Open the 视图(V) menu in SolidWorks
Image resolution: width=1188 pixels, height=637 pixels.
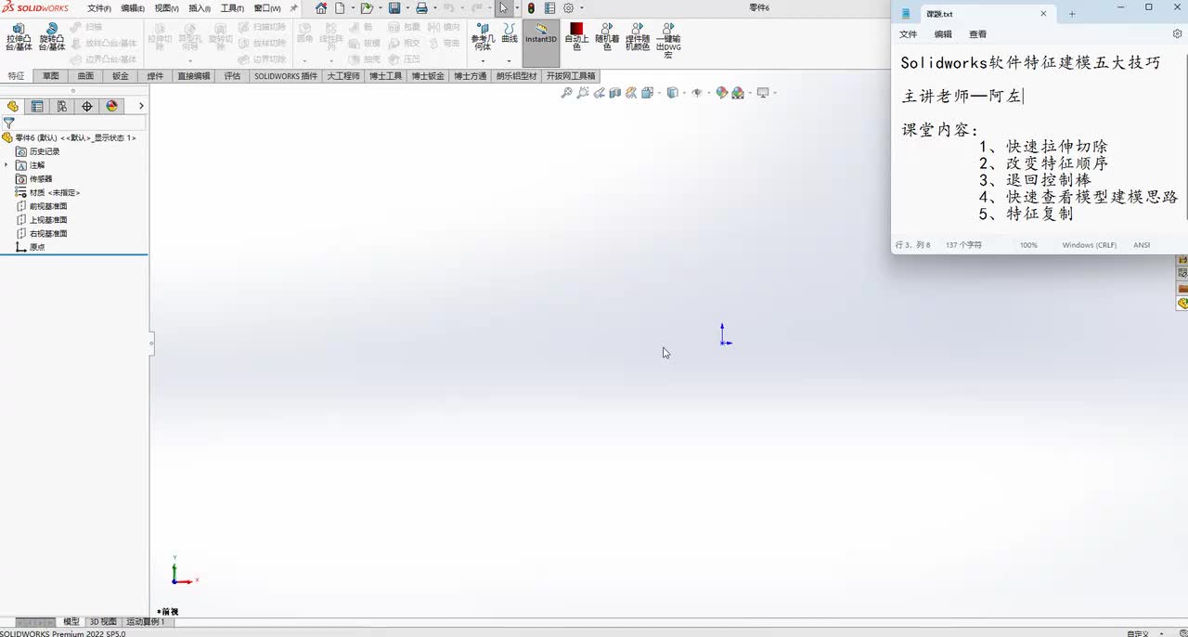coord(167,8)
